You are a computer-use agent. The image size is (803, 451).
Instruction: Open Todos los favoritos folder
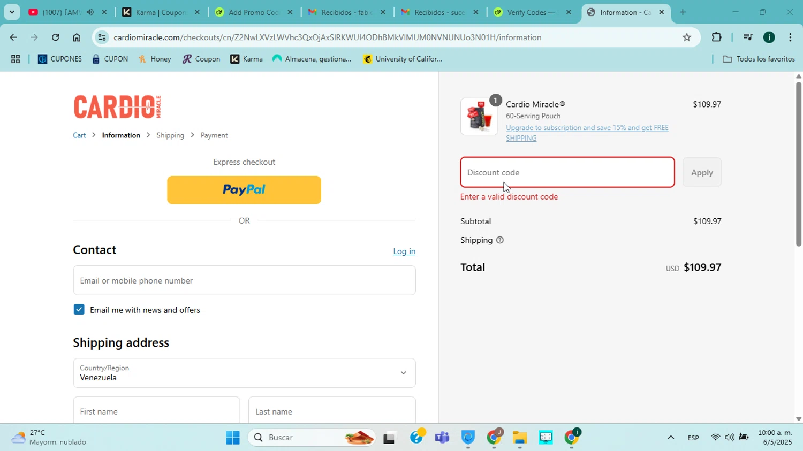[759, 59]
